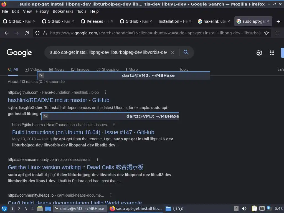Open the volume control in system tray
This screenshot has width=284, height=213.
244,209
